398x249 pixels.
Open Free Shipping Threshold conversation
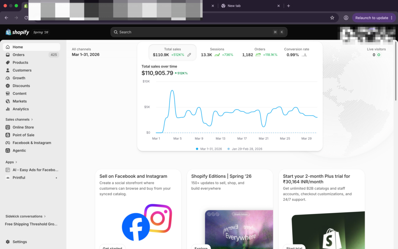31,224
